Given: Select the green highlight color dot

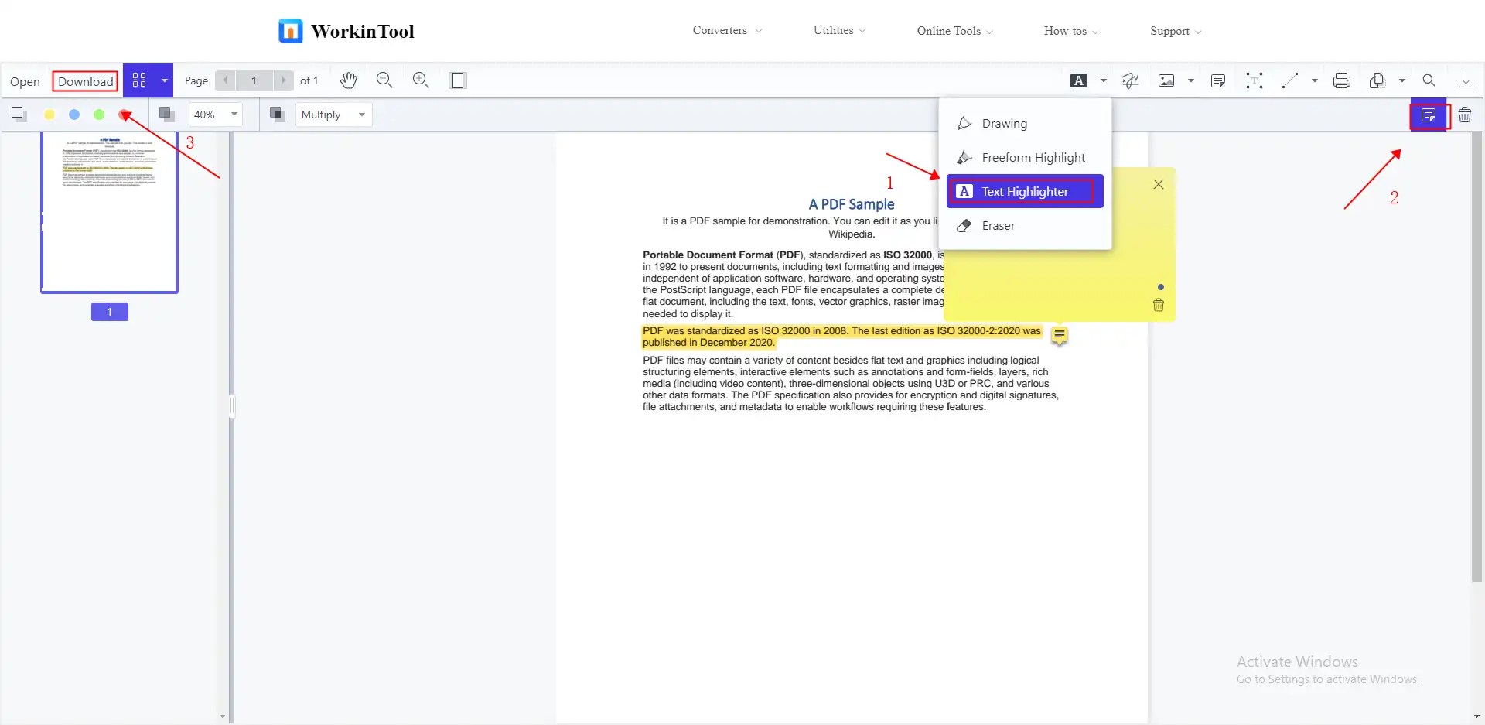Looking at the screenshot, I should [x=99, y=115].
